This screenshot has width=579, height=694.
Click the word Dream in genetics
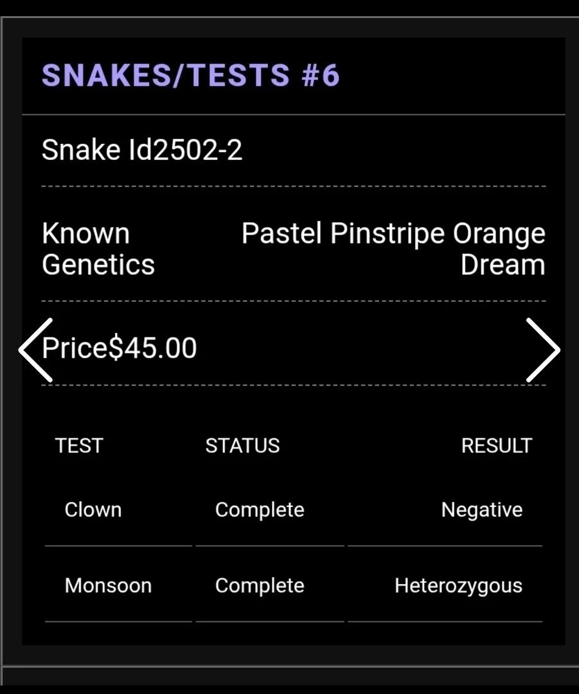click(x=503, y=265)
